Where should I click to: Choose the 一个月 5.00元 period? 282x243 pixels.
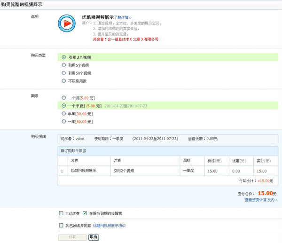[x=63, y=98]
